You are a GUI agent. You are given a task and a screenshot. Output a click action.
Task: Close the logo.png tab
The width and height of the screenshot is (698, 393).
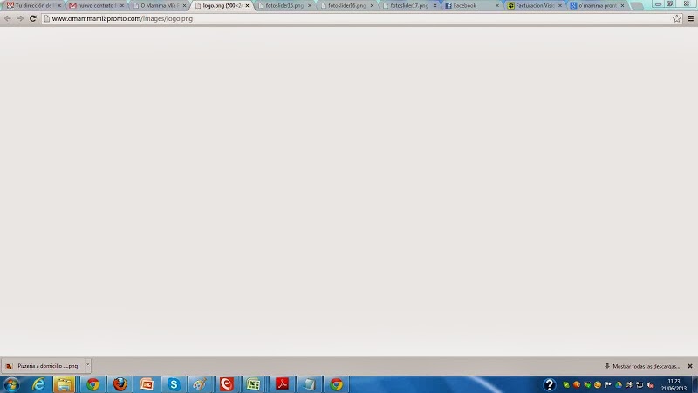(247, 6)
